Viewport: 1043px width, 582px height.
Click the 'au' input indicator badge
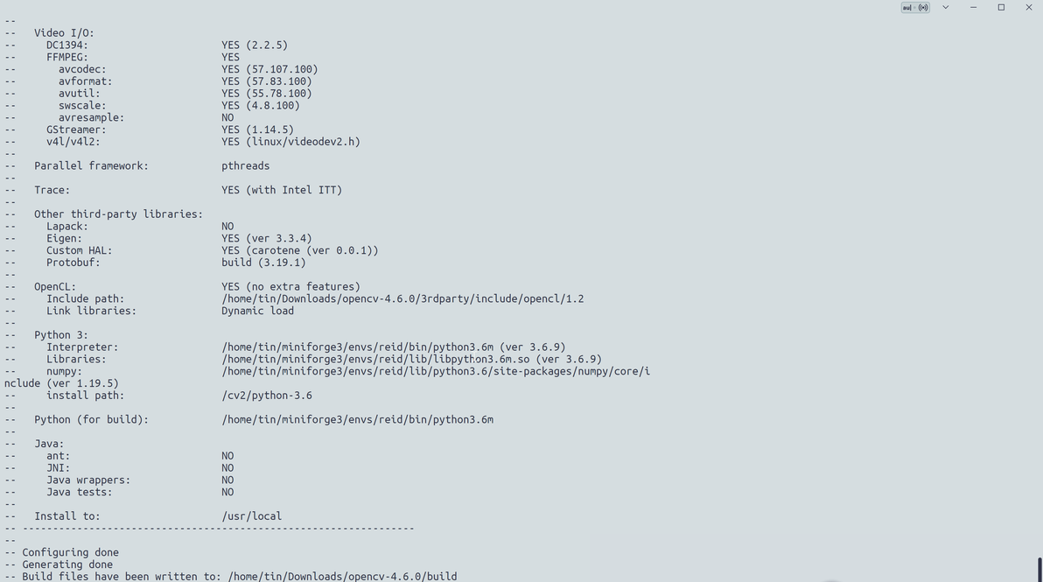click(906, 8)
